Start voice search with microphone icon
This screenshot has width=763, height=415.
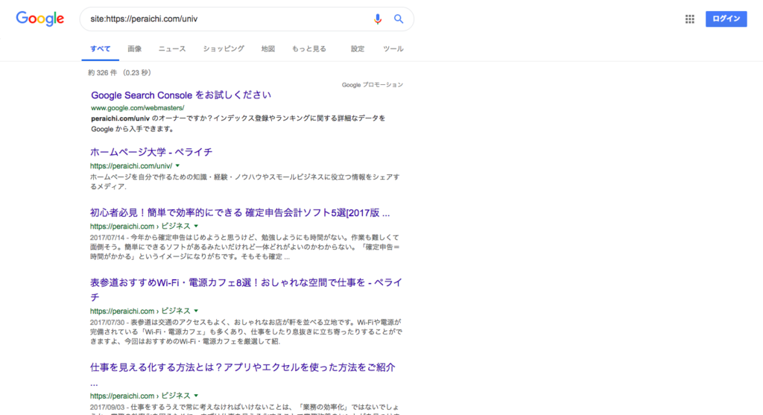point(378,19)
